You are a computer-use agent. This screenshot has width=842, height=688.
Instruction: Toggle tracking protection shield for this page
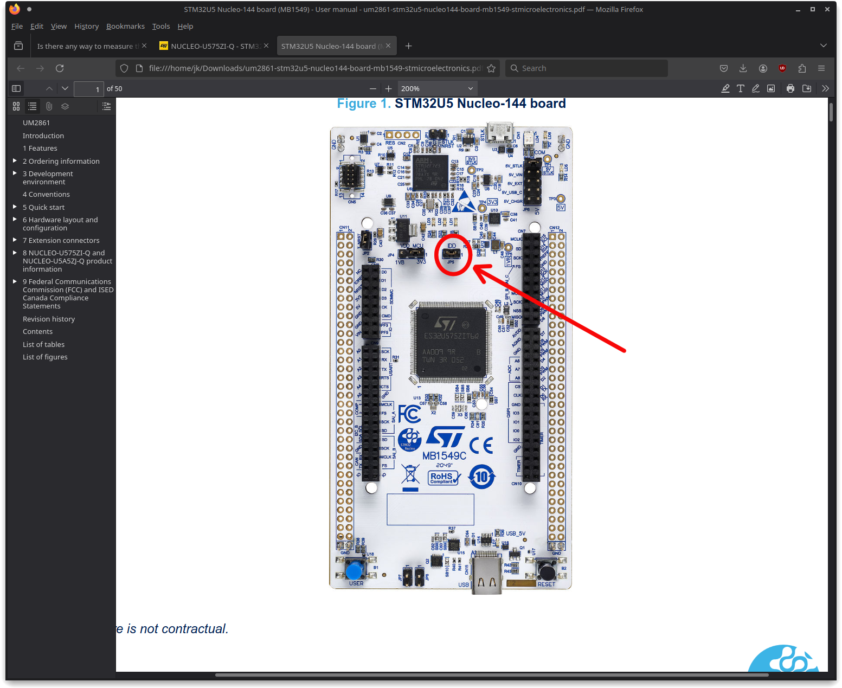point(124,68)
